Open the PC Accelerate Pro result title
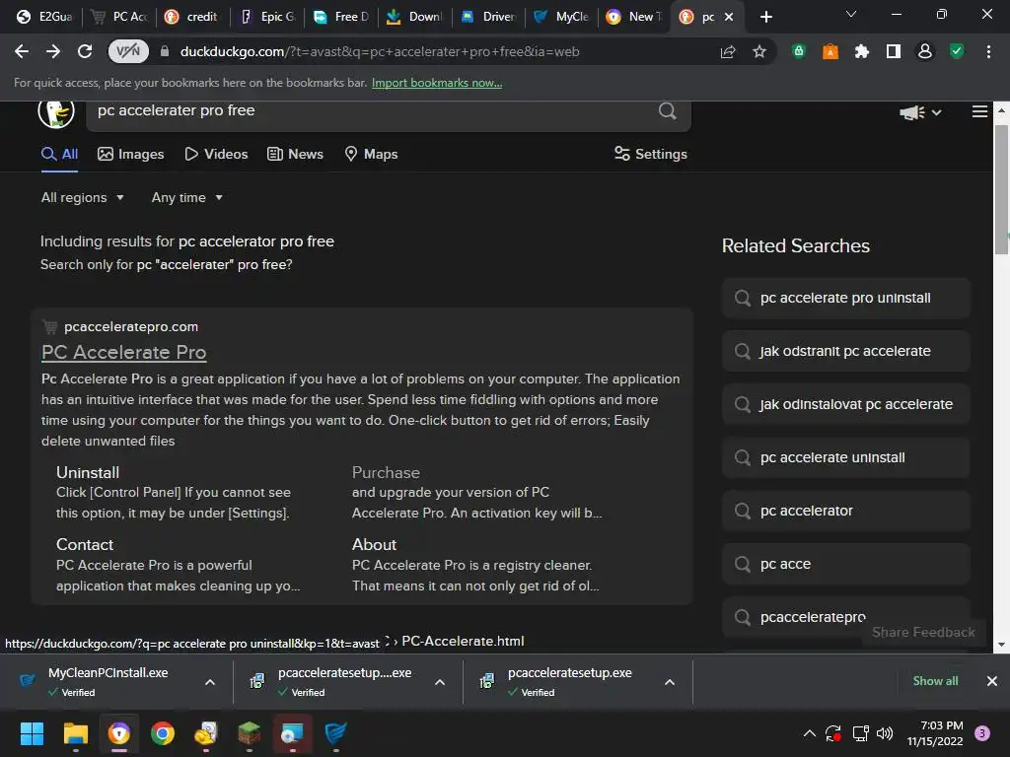Viewport: 1010px width, 757px height. [123, 352]
